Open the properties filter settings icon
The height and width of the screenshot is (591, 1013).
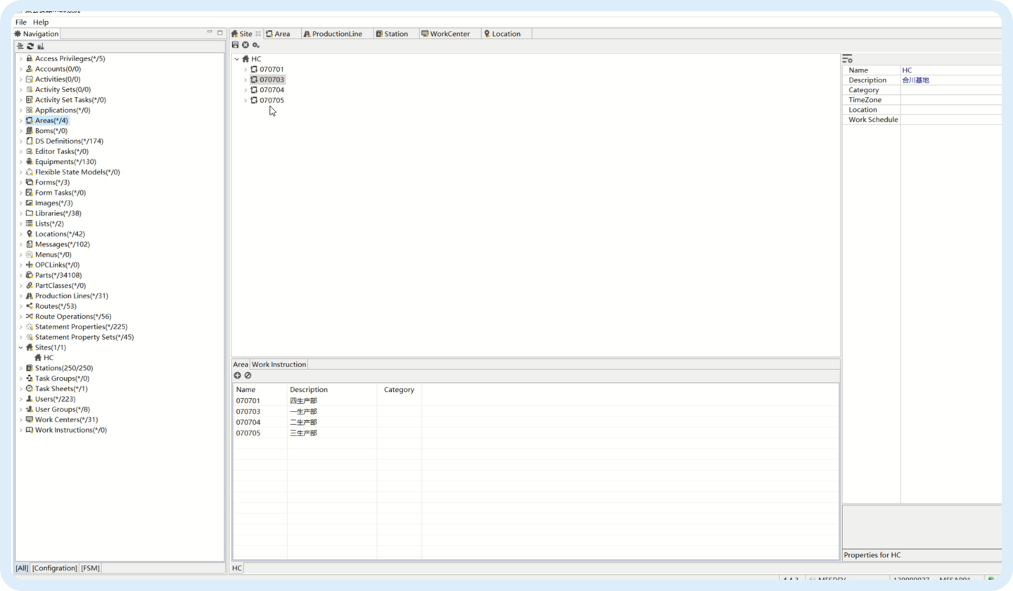[847, 59]
